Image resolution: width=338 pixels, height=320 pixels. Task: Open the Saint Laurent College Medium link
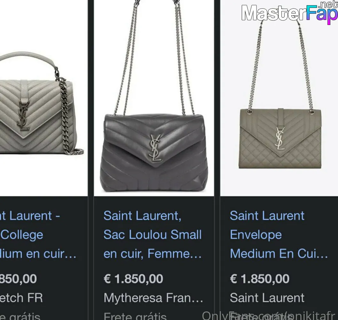click(x=38, y=235)
